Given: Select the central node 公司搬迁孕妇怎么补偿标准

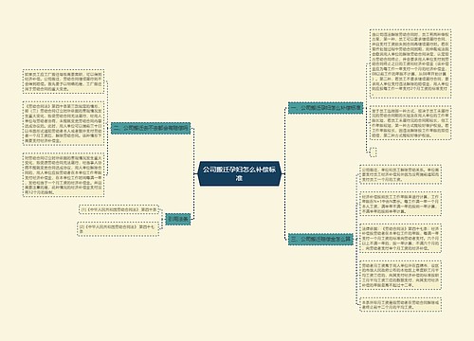Looking at the screenshot, I should click(239, 173).
